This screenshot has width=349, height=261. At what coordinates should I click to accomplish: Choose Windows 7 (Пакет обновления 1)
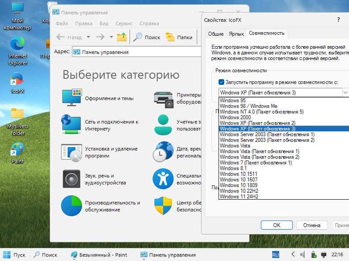[284, 163]
